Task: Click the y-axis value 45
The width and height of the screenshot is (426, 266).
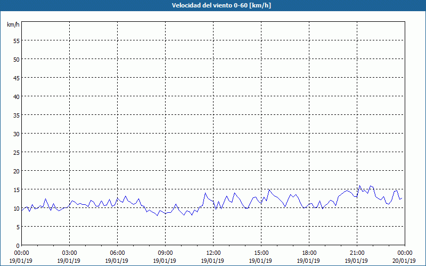Action: [17, 78]
